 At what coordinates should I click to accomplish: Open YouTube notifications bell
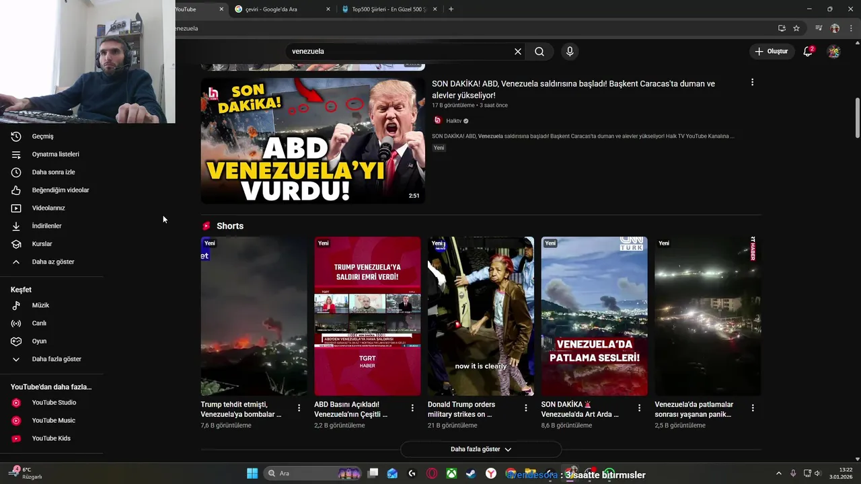pyautogui.click(x=808, y=52)
